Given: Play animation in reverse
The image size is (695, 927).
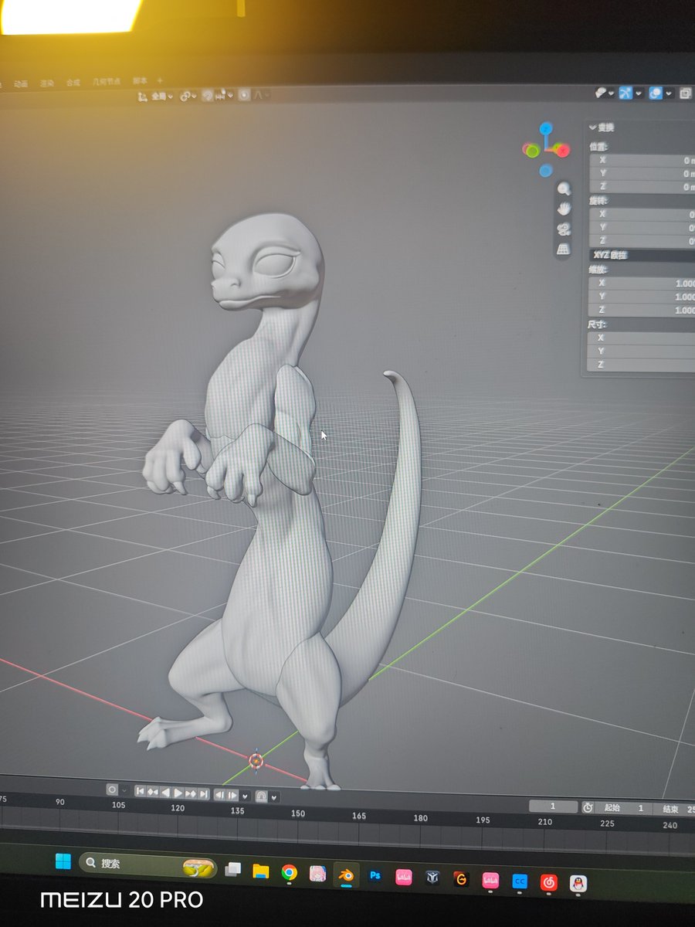Looking at the screenshot, I should tap(166, 792).
